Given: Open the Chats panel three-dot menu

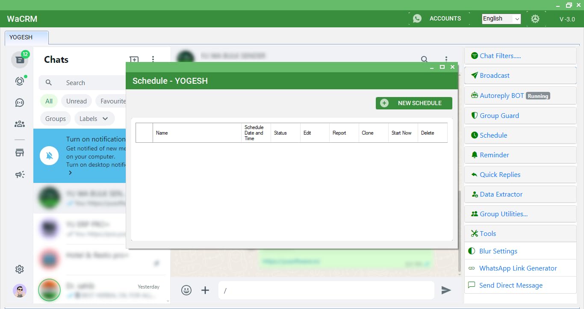Looking at the screenshot, I should pos(153,59).
